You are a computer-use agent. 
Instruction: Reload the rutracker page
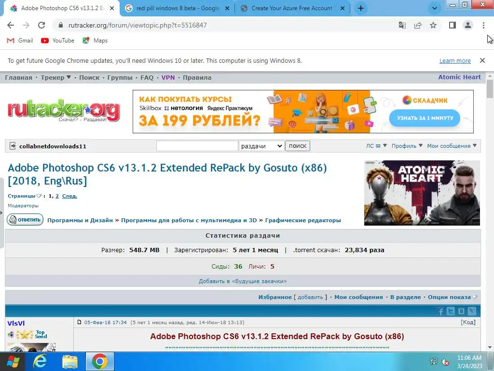pyautogui.click(x=41, y=25)
